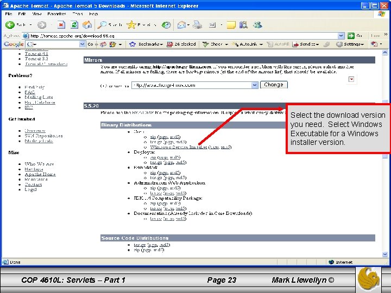Click the green Go arrow beside the address bar
The height and width of the screenshot is (293, 391).
coord(351,36)
